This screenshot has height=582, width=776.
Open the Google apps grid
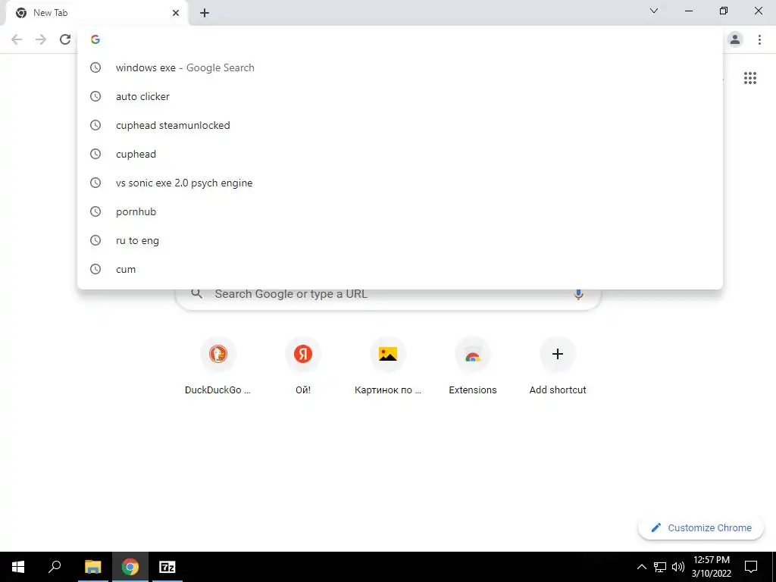pos(749,78)
